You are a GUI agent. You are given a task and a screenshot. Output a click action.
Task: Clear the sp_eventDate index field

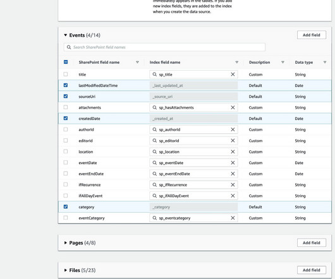pyautogui.click(x=233, y=163)
